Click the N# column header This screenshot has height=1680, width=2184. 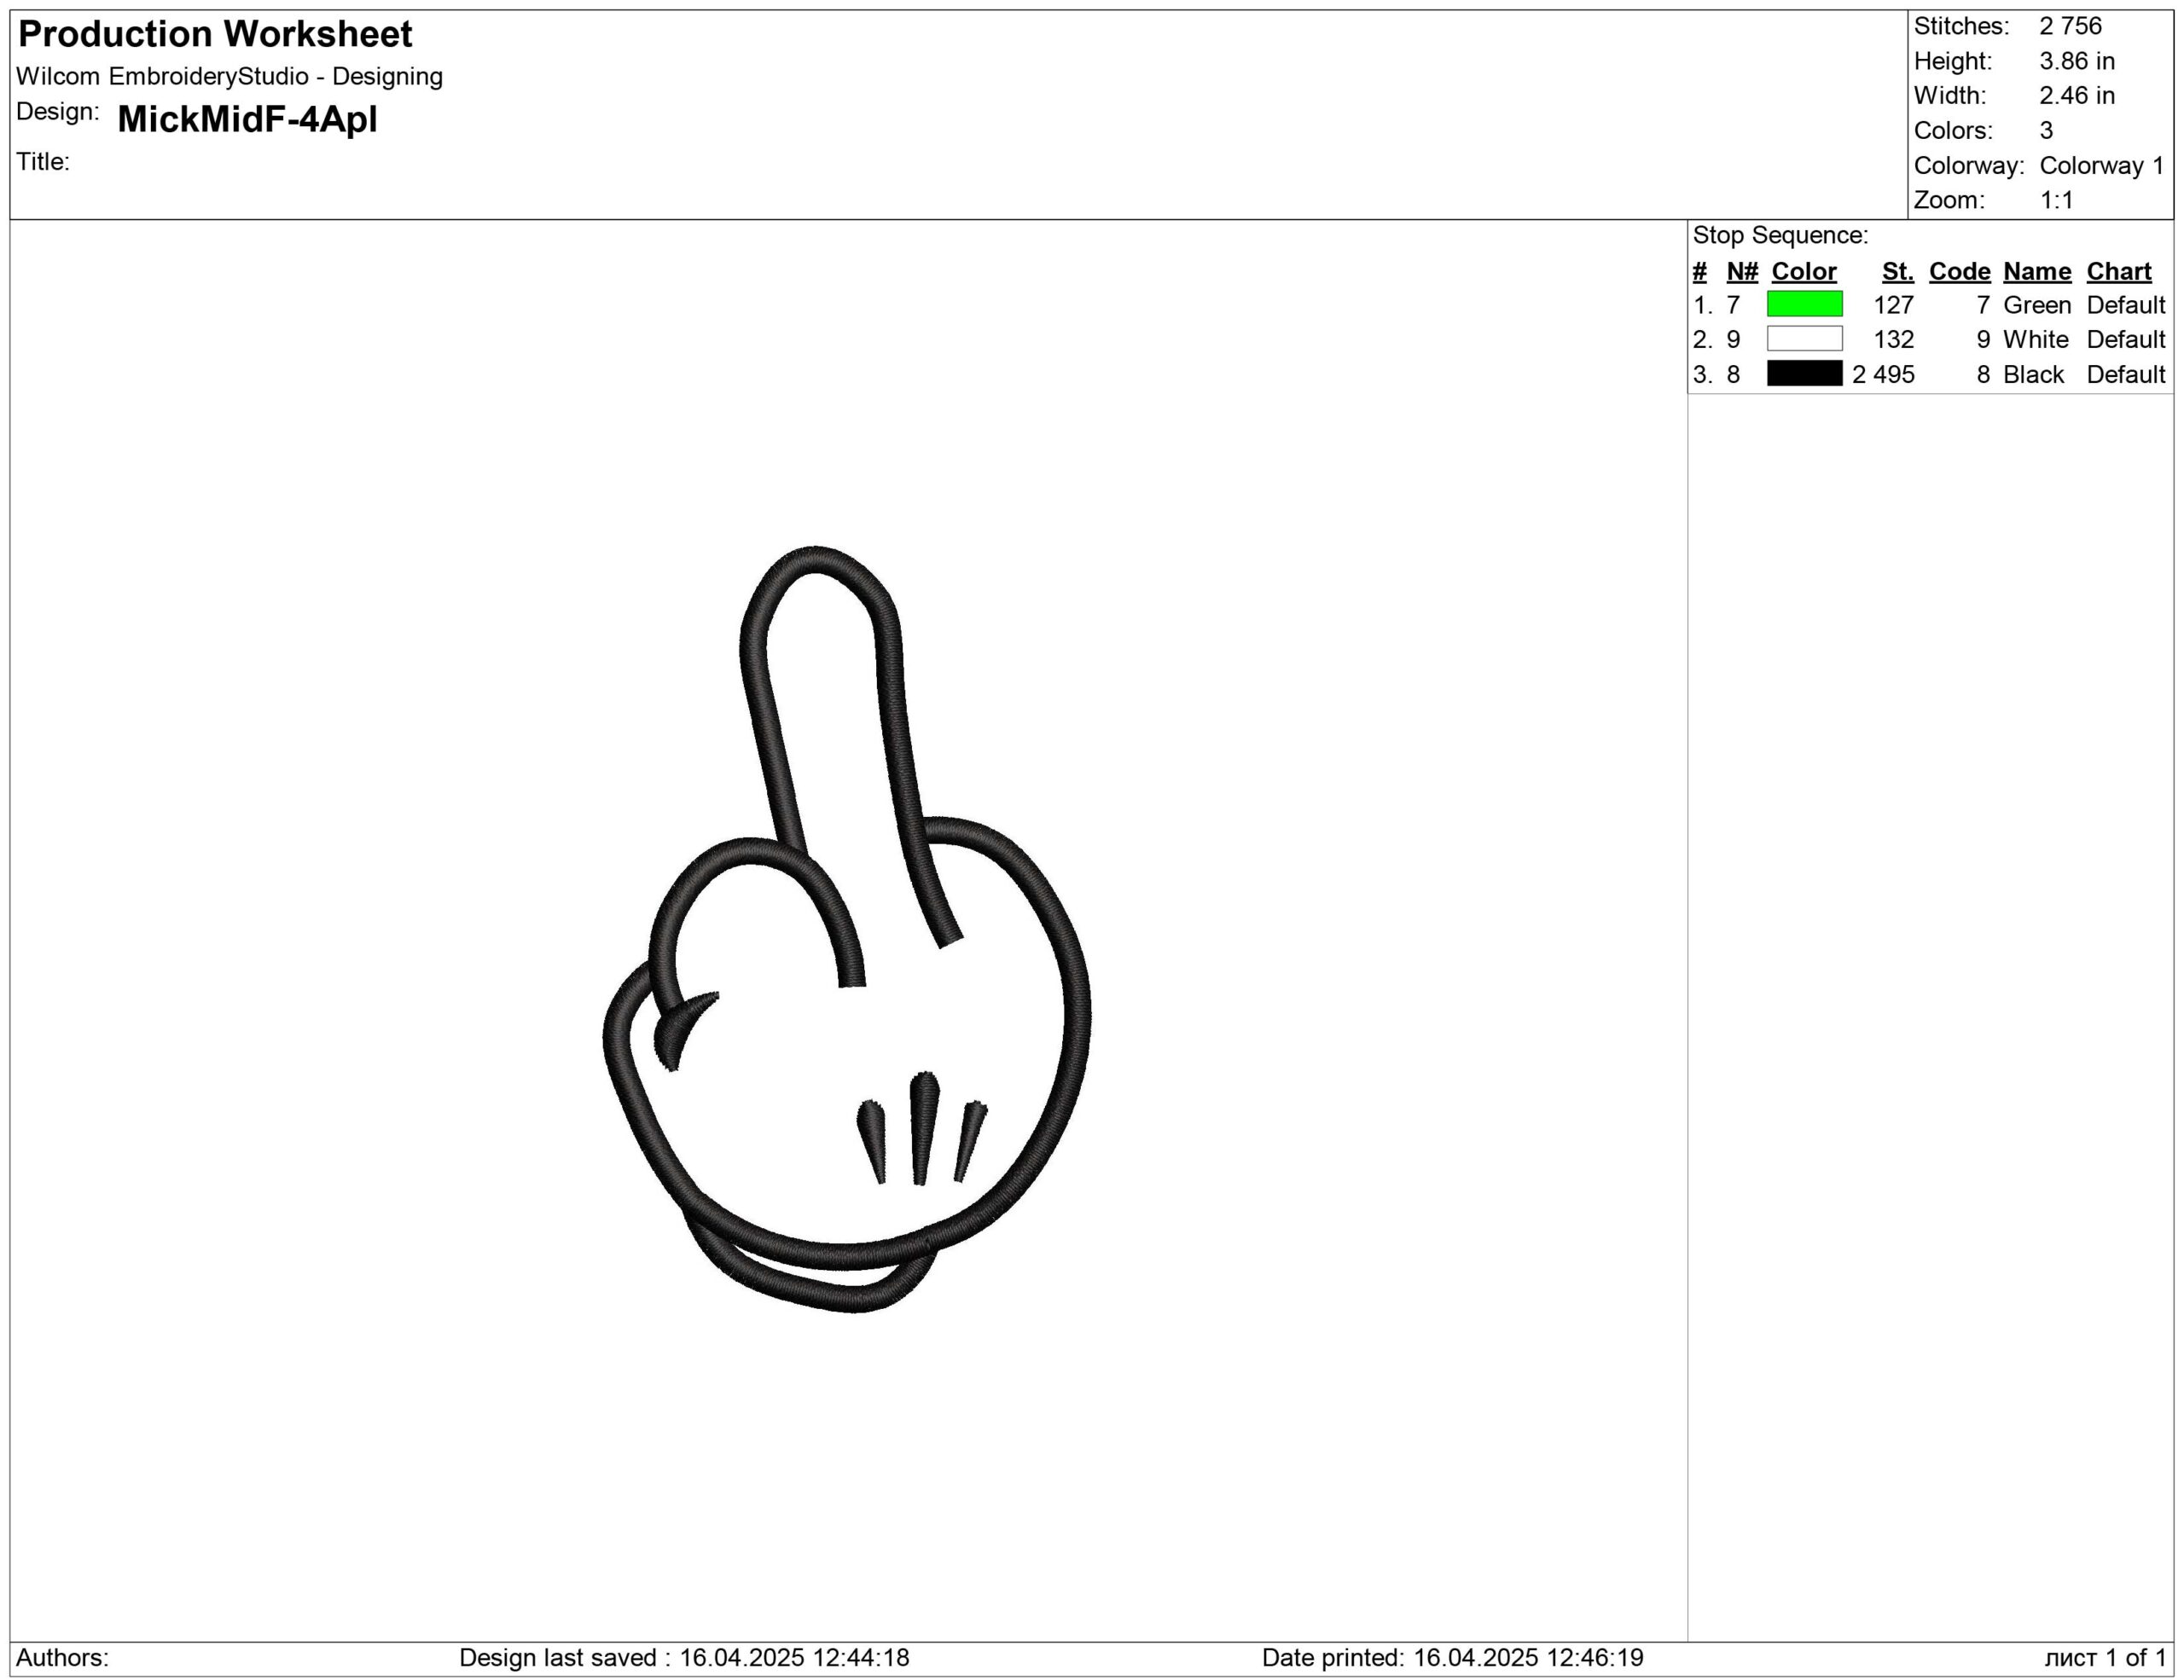tap(1741, 272)
